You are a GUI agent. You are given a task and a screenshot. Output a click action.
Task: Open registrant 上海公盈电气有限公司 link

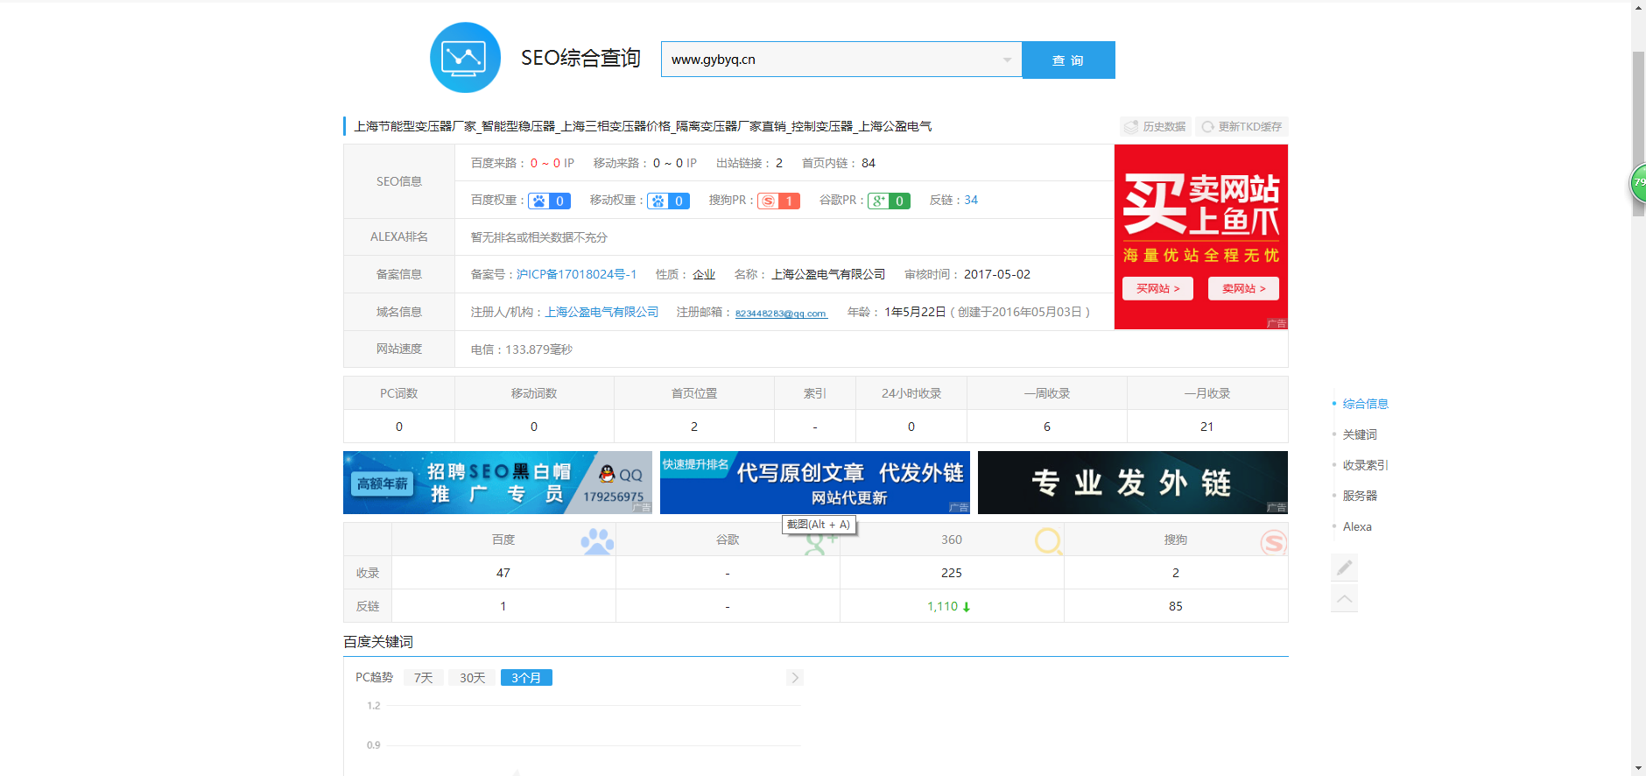601,312
